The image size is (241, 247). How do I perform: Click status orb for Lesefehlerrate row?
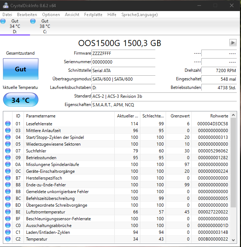point(8,123)
